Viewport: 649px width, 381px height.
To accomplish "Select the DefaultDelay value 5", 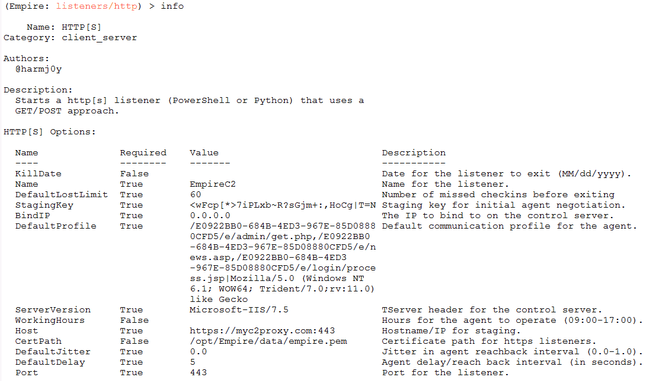I will click(193, 362).
